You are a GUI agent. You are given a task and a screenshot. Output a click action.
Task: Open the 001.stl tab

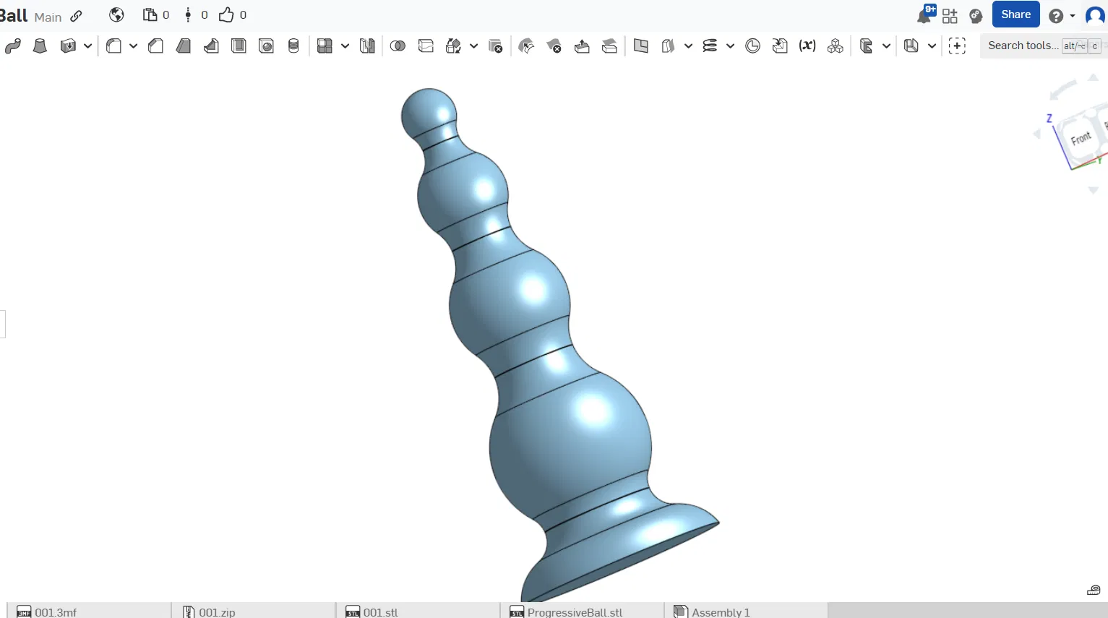pyautogui.click(x=418, y=611)
